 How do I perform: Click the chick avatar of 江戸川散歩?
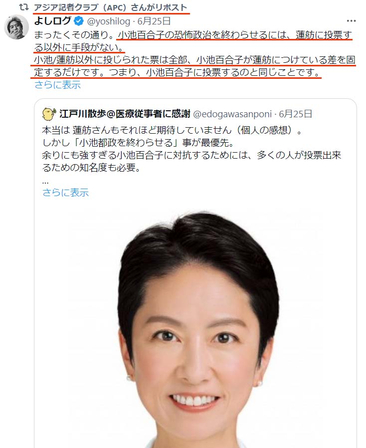[x=49, y=114]
